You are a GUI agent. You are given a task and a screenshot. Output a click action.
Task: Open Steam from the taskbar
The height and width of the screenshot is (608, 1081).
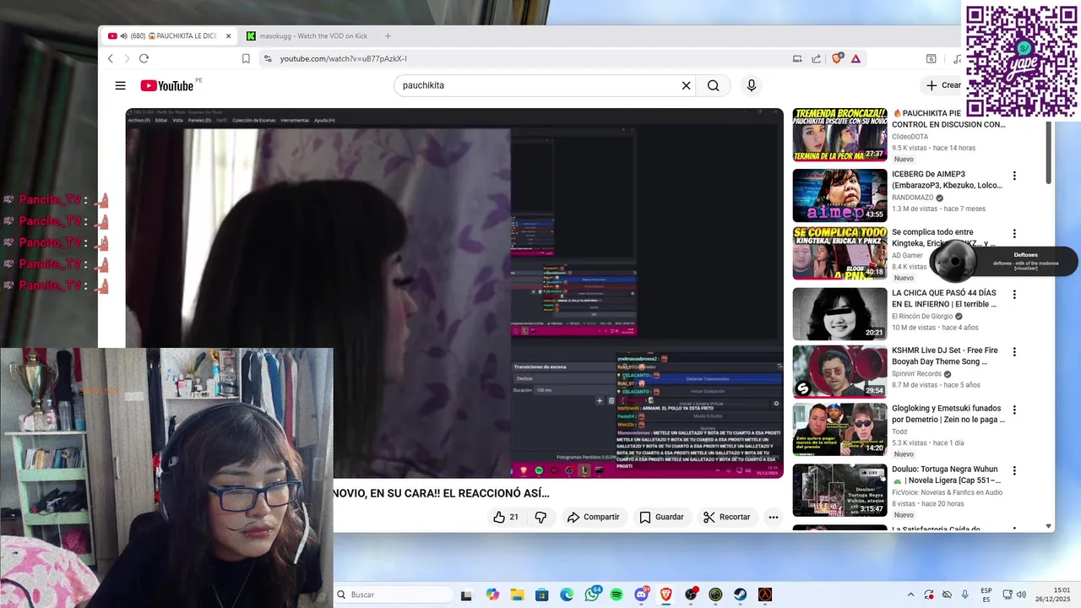coord(740,594)
